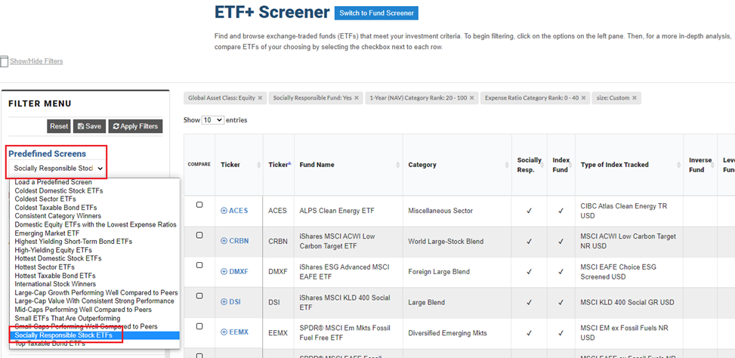Choose Large-Cap Growth Performing Well option
The width and height of the screenshot is (735, 358).
94,292
